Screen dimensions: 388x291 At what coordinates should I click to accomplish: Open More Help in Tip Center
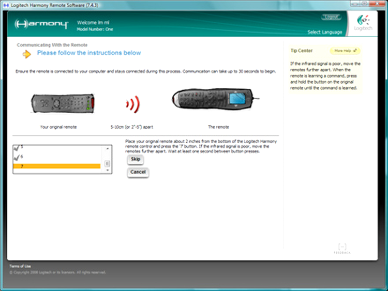click(x=345, y=51)
